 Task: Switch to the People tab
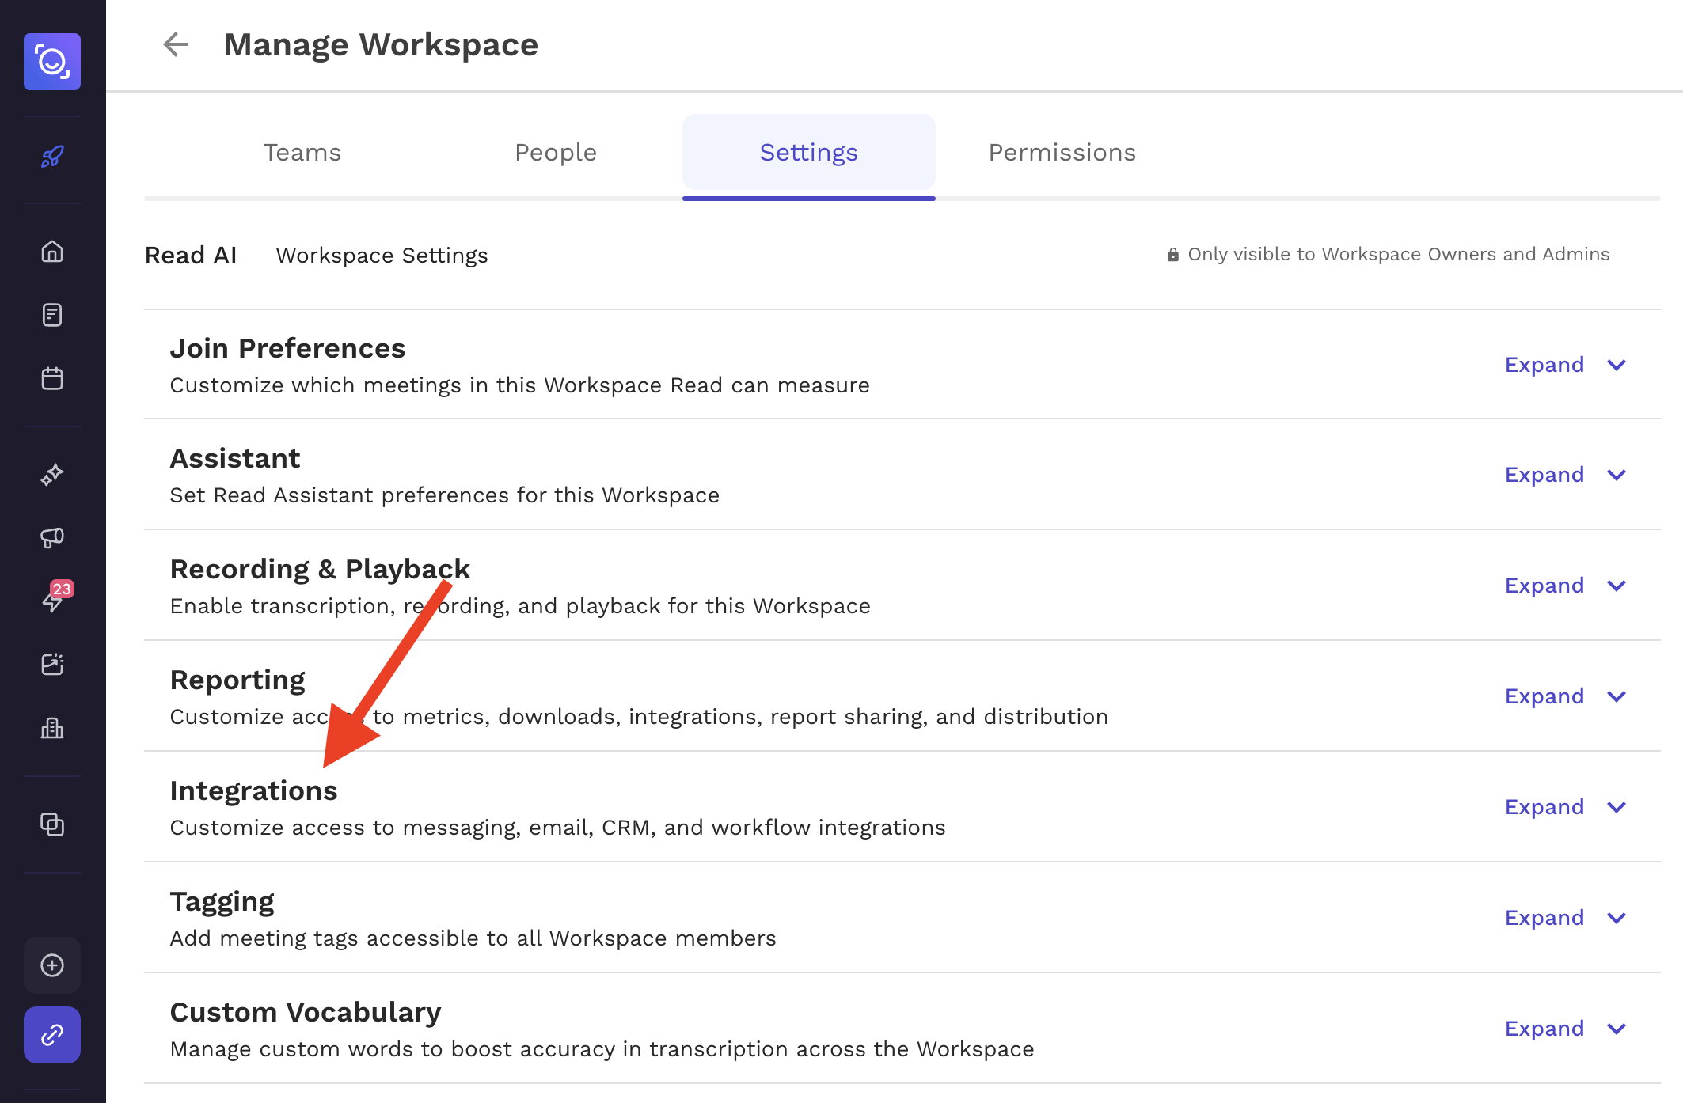pos(556,152)
